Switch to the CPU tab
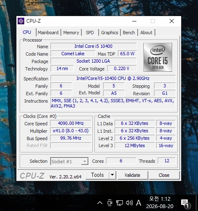The height and width of the screenshot is (211, 198). (27, 32)
